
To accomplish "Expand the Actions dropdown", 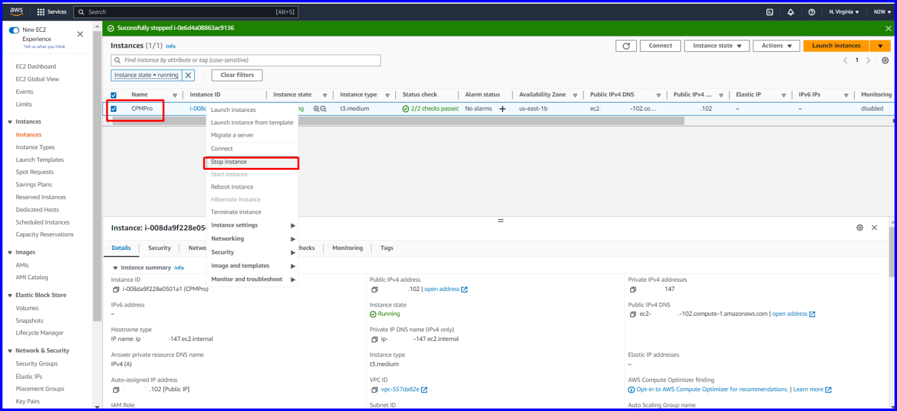I will (x=776, y=46).
